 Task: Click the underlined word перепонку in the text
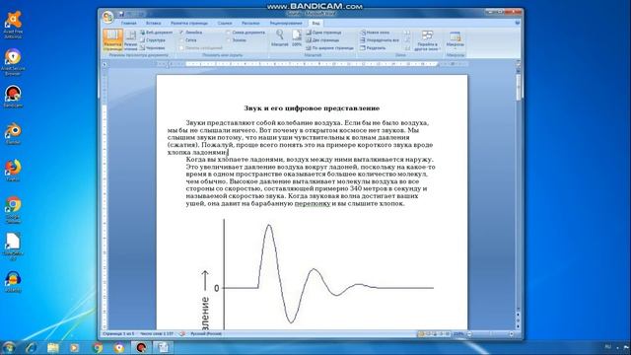point(313,204)
